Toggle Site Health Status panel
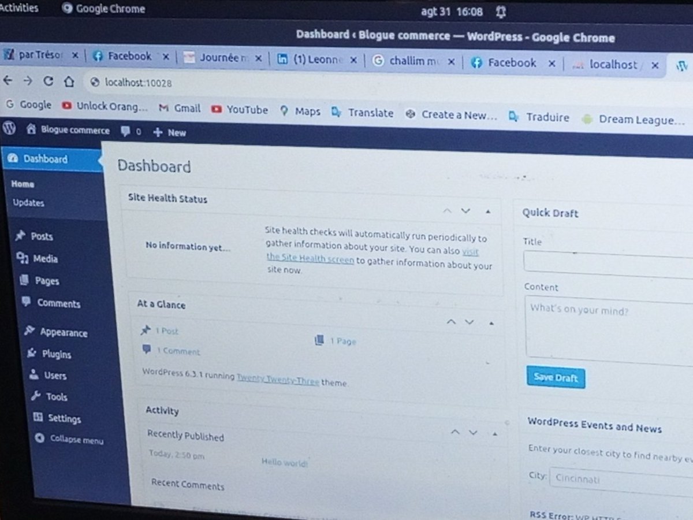This screenshot has width=693, height=520. 488,212
